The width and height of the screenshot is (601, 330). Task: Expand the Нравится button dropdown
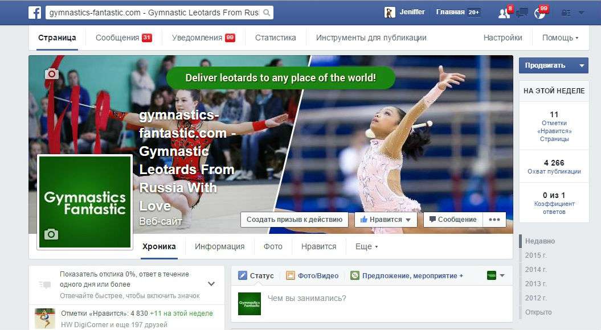[x=408, y=220]
